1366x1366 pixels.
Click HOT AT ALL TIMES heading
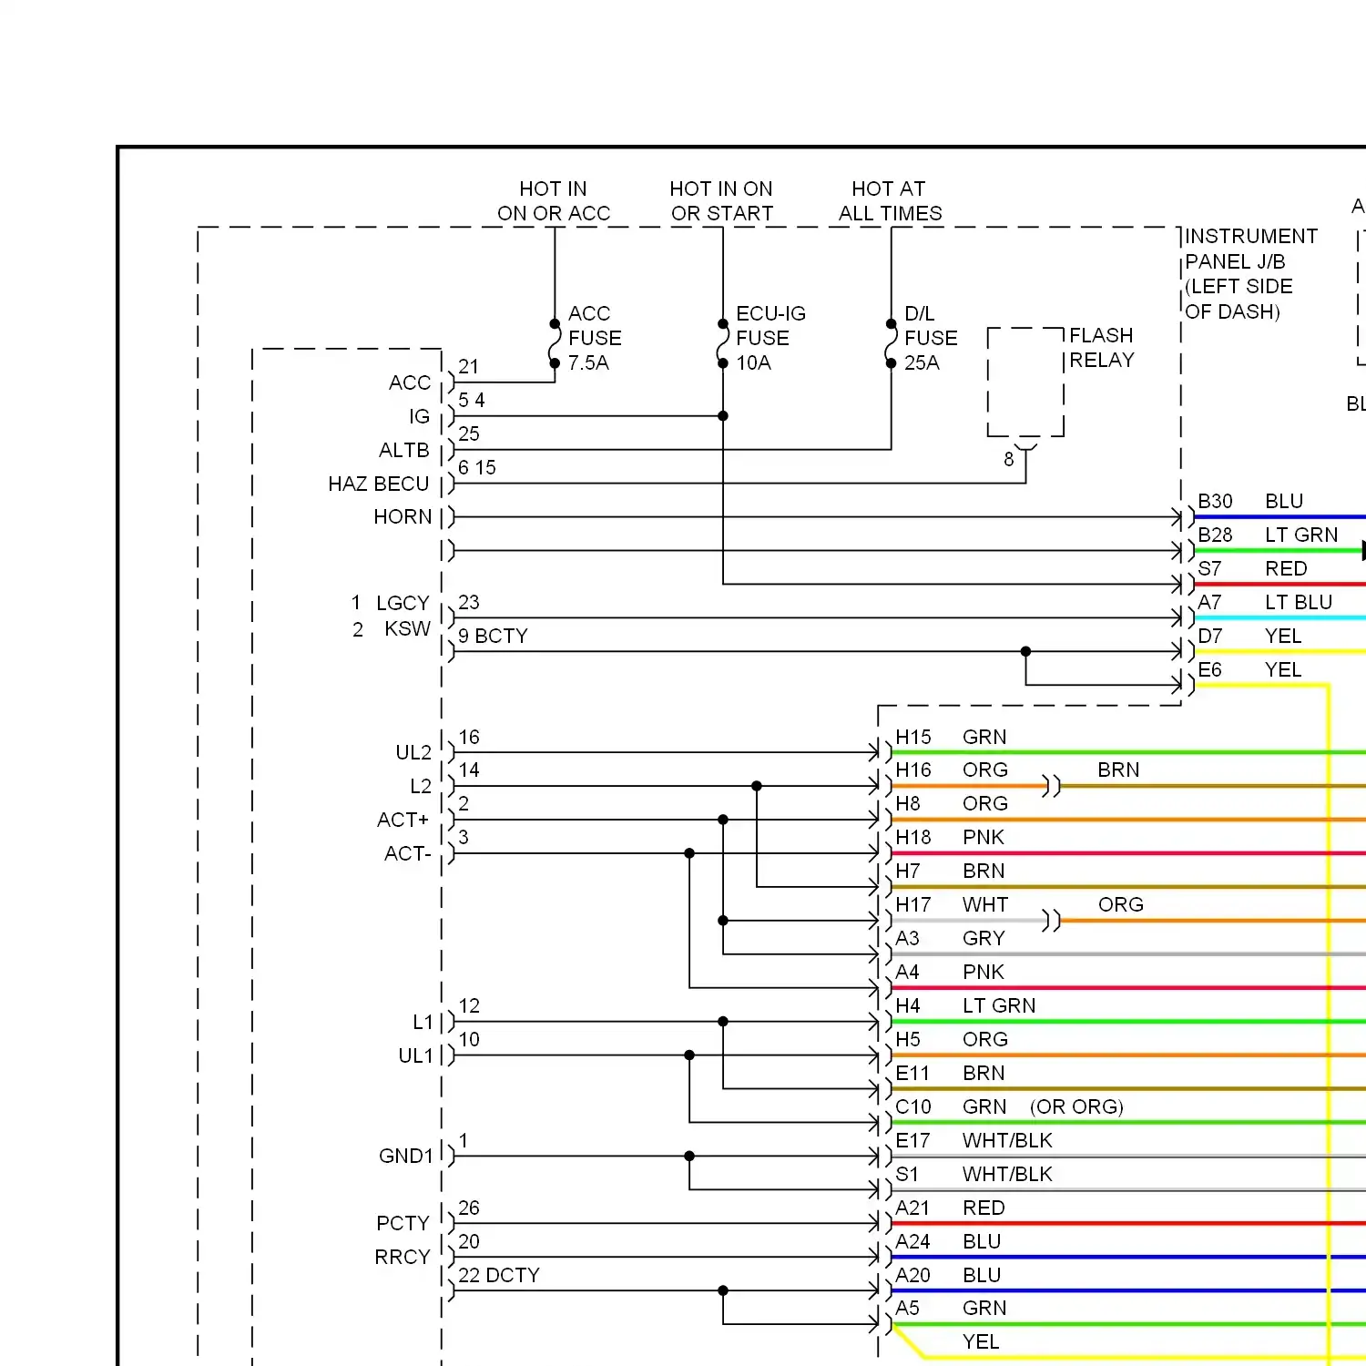pyautogui.click(x=890, y=201)
